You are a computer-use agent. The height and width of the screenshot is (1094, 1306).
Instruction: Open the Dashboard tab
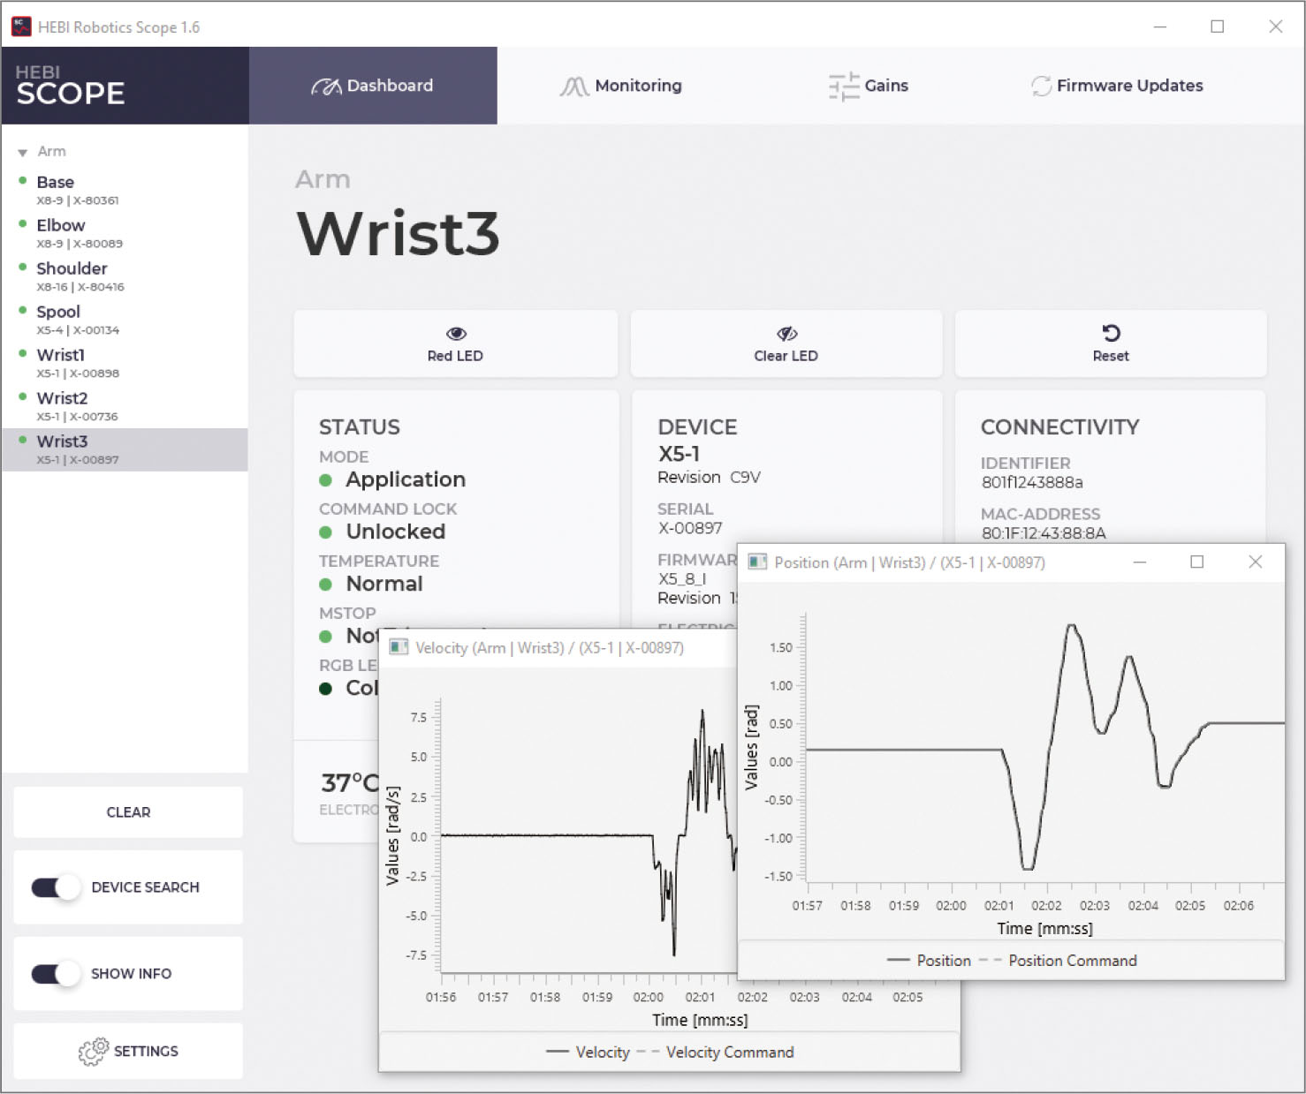(373, 86)
